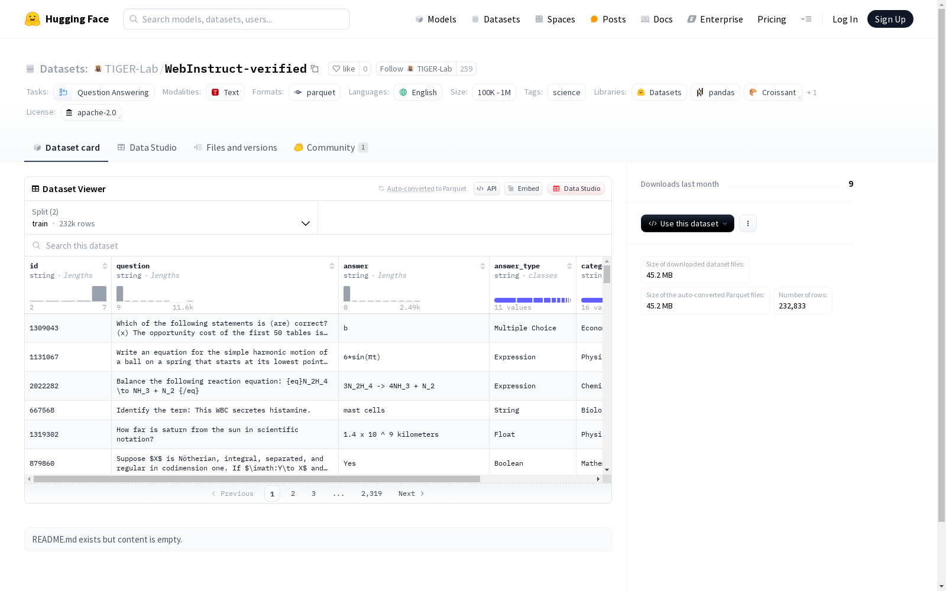The height and width of the screenshot is (591, 946).
Task: Open Data Studio button in viewer header
Action: tap(576, 189)
